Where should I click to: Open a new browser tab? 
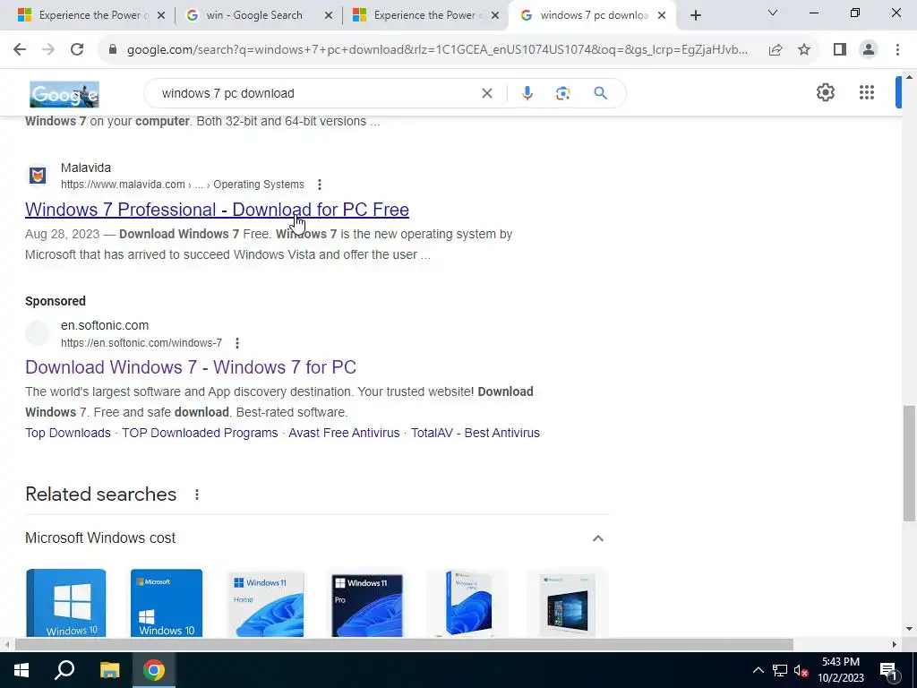[695, 16]
